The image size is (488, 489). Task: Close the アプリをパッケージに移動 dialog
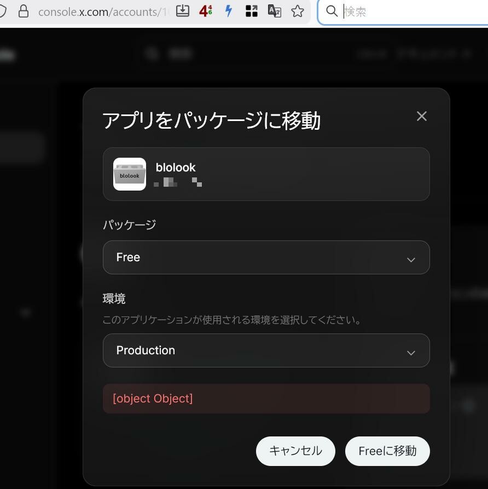tap(421, 116)
